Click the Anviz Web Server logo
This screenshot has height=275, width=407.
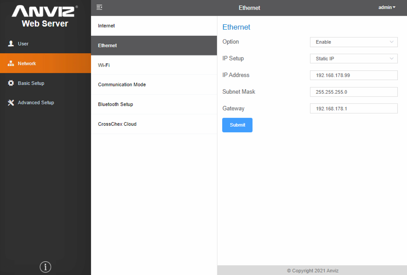[x=45, y=16]
